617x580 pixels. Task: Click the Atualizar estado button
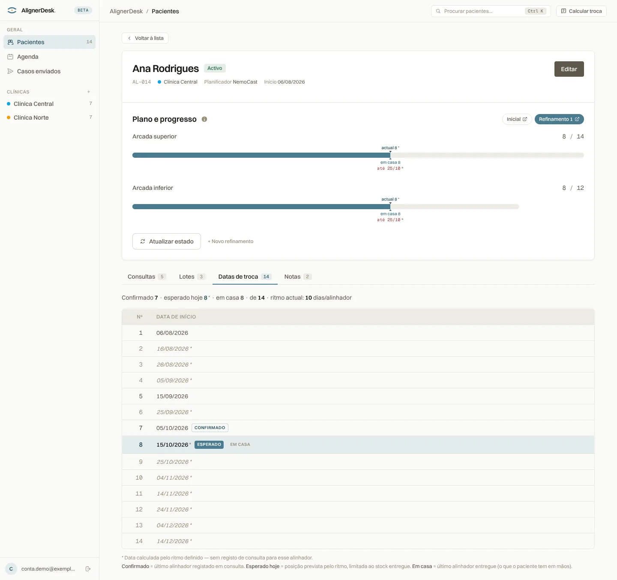(x=167, y=241)
